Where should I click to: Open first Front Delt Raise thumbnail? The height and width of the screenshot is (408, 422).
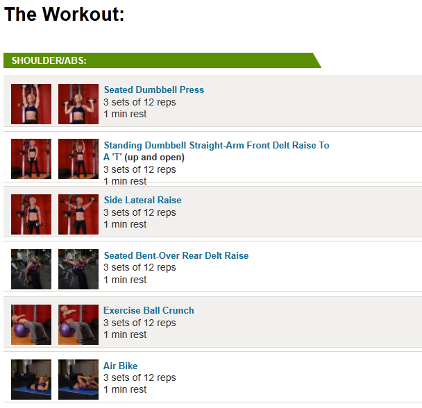[x=31, y=159]
